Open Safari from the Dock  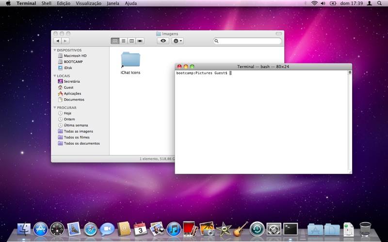pos(91,229)
